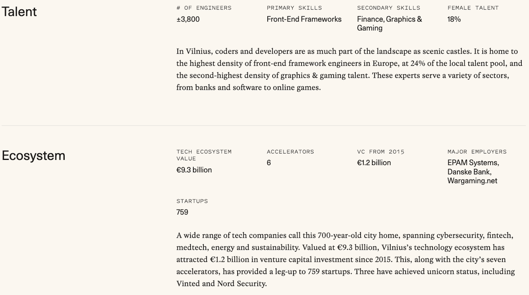
Task: Click the 'MAJOR EMPLOYERS' label
Action: [x=477, y=152]
